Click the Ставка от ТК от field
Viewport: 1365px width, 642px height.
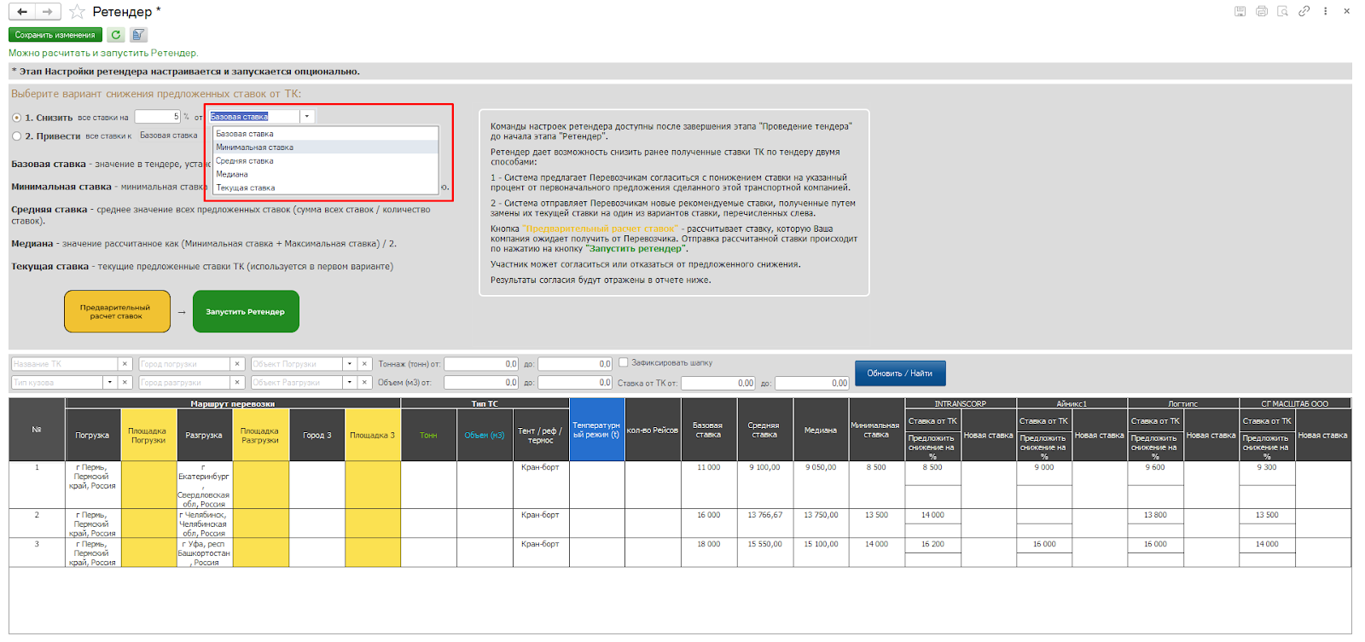click(718, 383)
